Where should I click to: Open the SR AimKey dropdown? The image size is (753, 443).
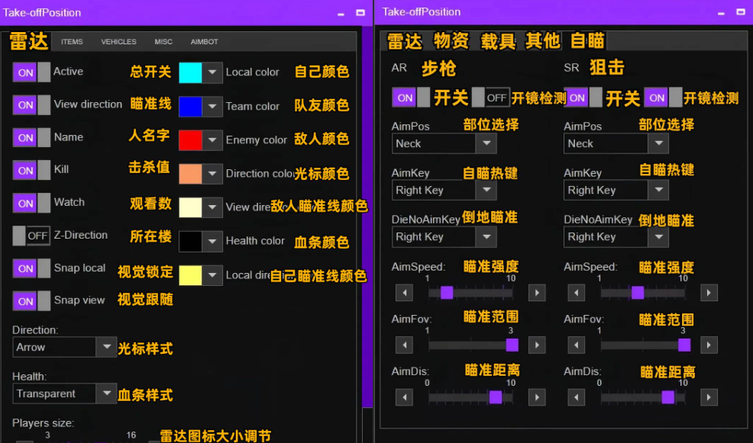616,190
